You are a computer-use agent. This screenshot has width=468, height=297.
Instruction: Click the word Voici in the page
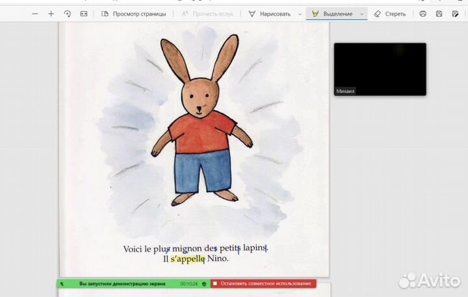[133, 249]
